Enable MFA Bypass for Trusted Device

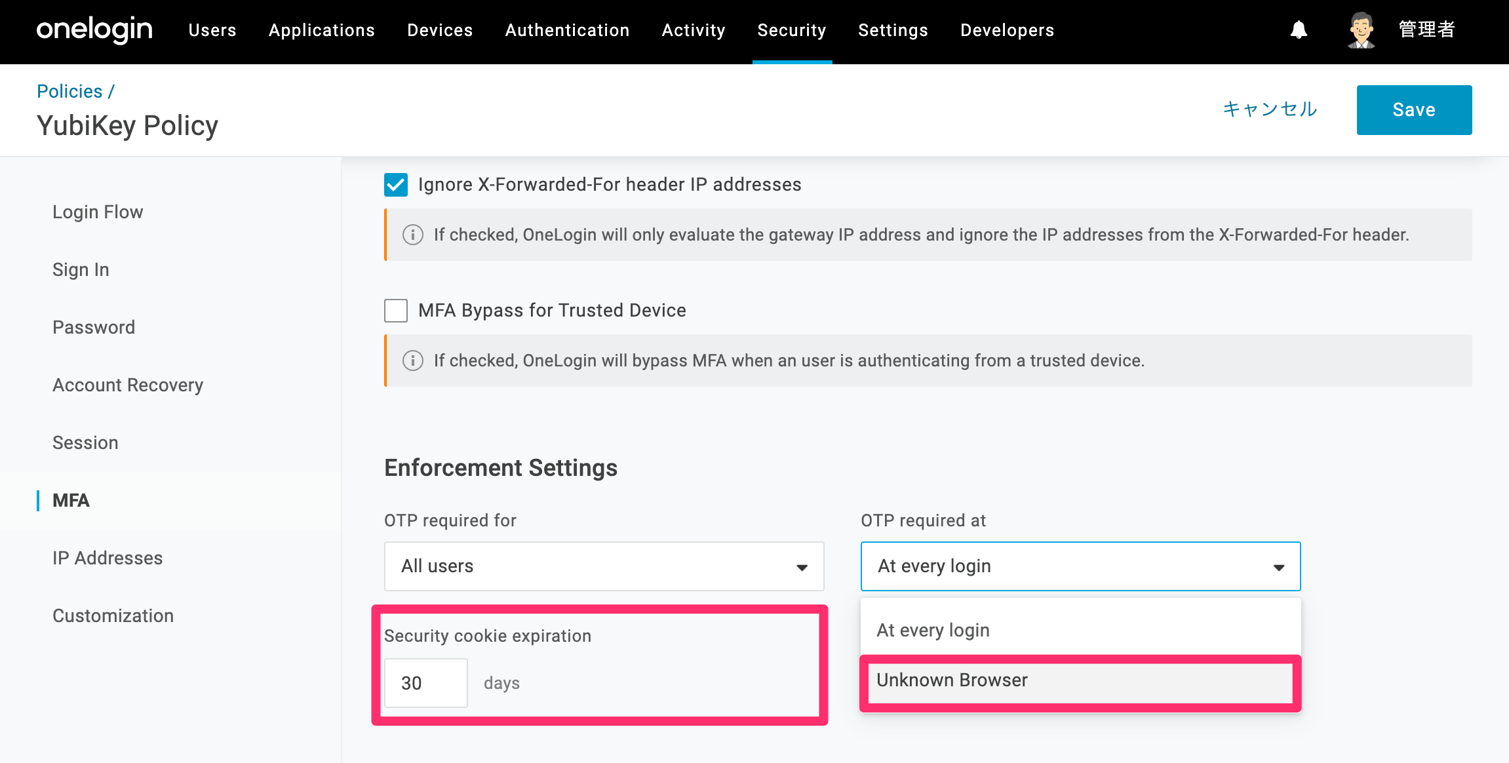(396, 311)
